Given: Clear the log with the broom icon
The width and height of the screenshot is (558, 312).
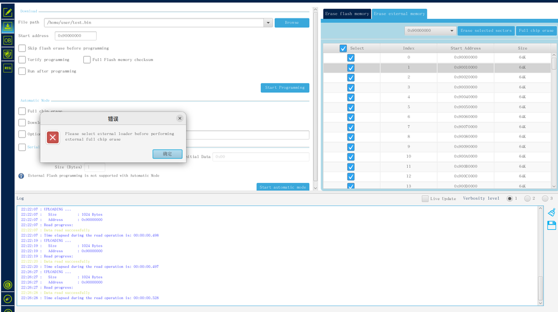Looking at the screenshot, I should pyautogui.click(x=552, y=212).
